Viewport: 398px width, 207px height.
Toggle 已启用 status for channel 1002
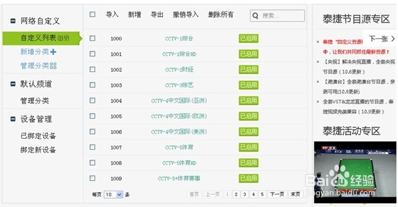pyautogui.click(x=248, y=70)
